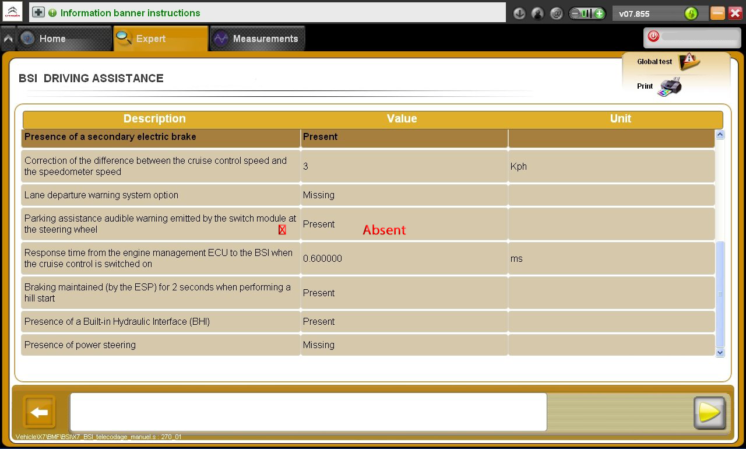Select the Present value for secondary electric brake
746x449 pixels.
point(321,137)
